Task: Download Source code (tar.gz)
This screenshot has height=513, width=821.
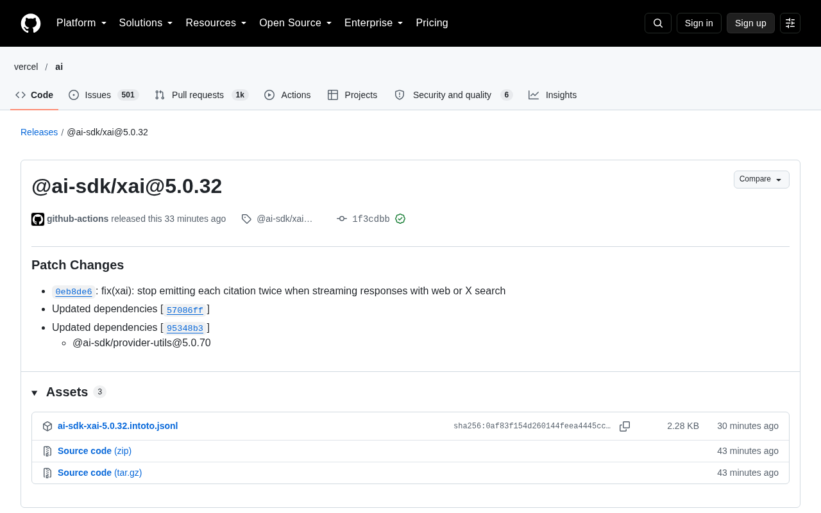Action: tap(100, 473)
